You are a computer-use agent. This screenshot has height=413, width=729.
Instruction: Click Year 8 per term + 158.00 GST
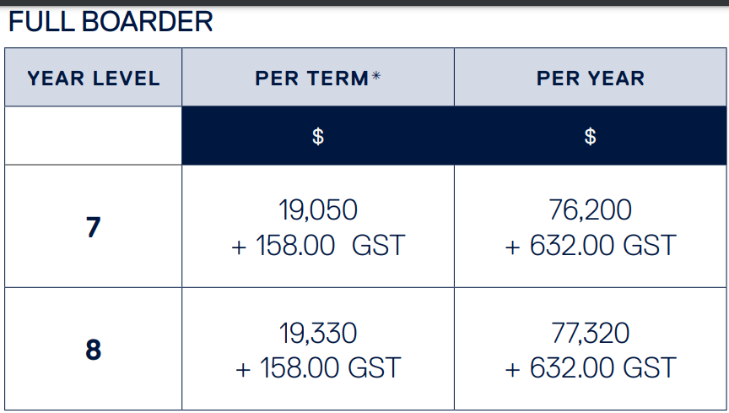coord(318,368)
